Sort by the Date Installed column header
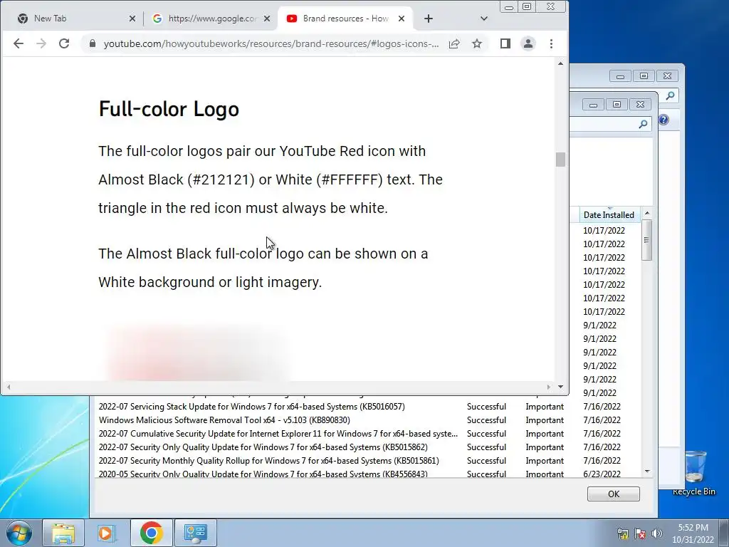729x547 pixels. tap(609, 215)
